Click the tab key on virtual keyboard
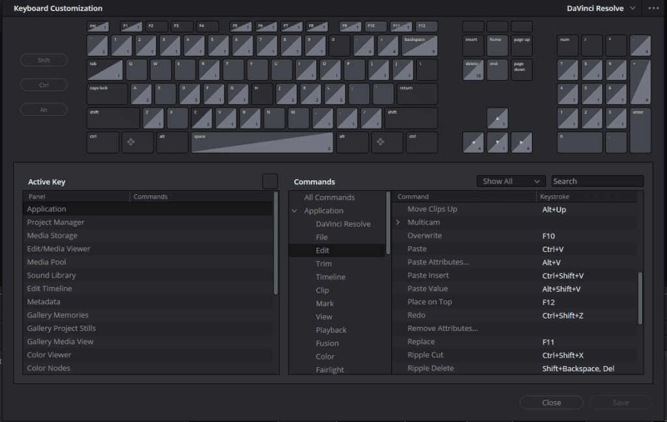 105,70
